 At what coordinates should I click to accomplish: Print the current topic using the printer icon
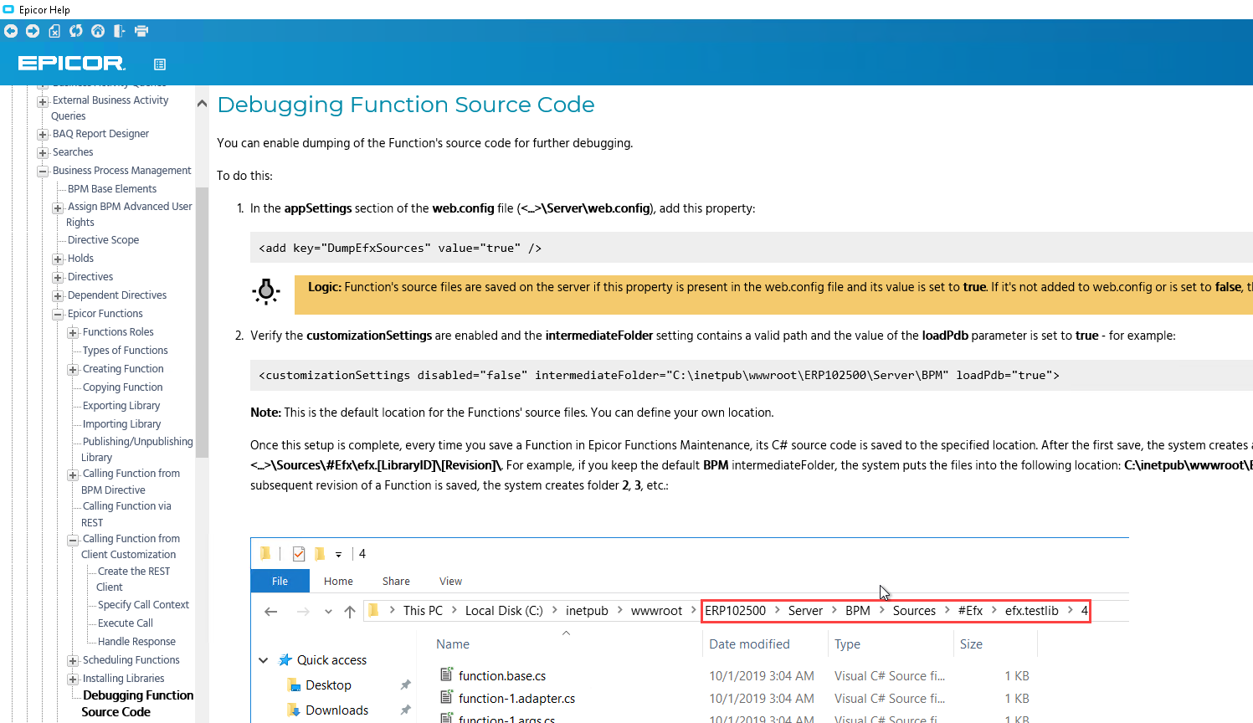[x=141, y=31]
